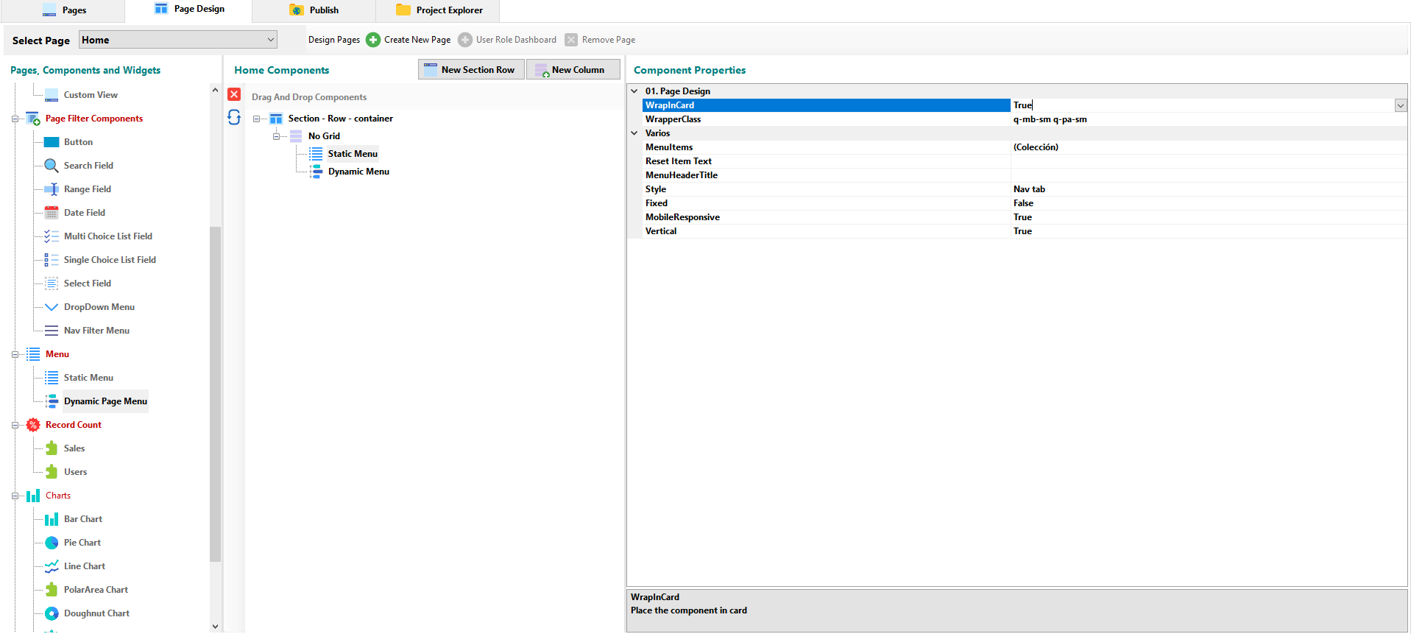This screenshot has height=634, width=1411.
Task: Click the blue refresh arrows icon
Action: [234, 118]
